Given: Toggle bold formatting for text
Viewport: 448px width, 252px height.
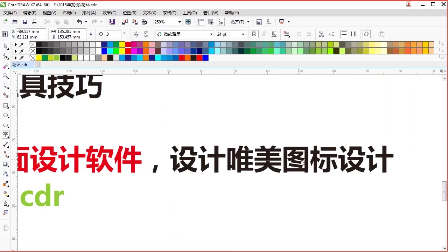Looking at the screenshot, I should (x=254, y=34).
